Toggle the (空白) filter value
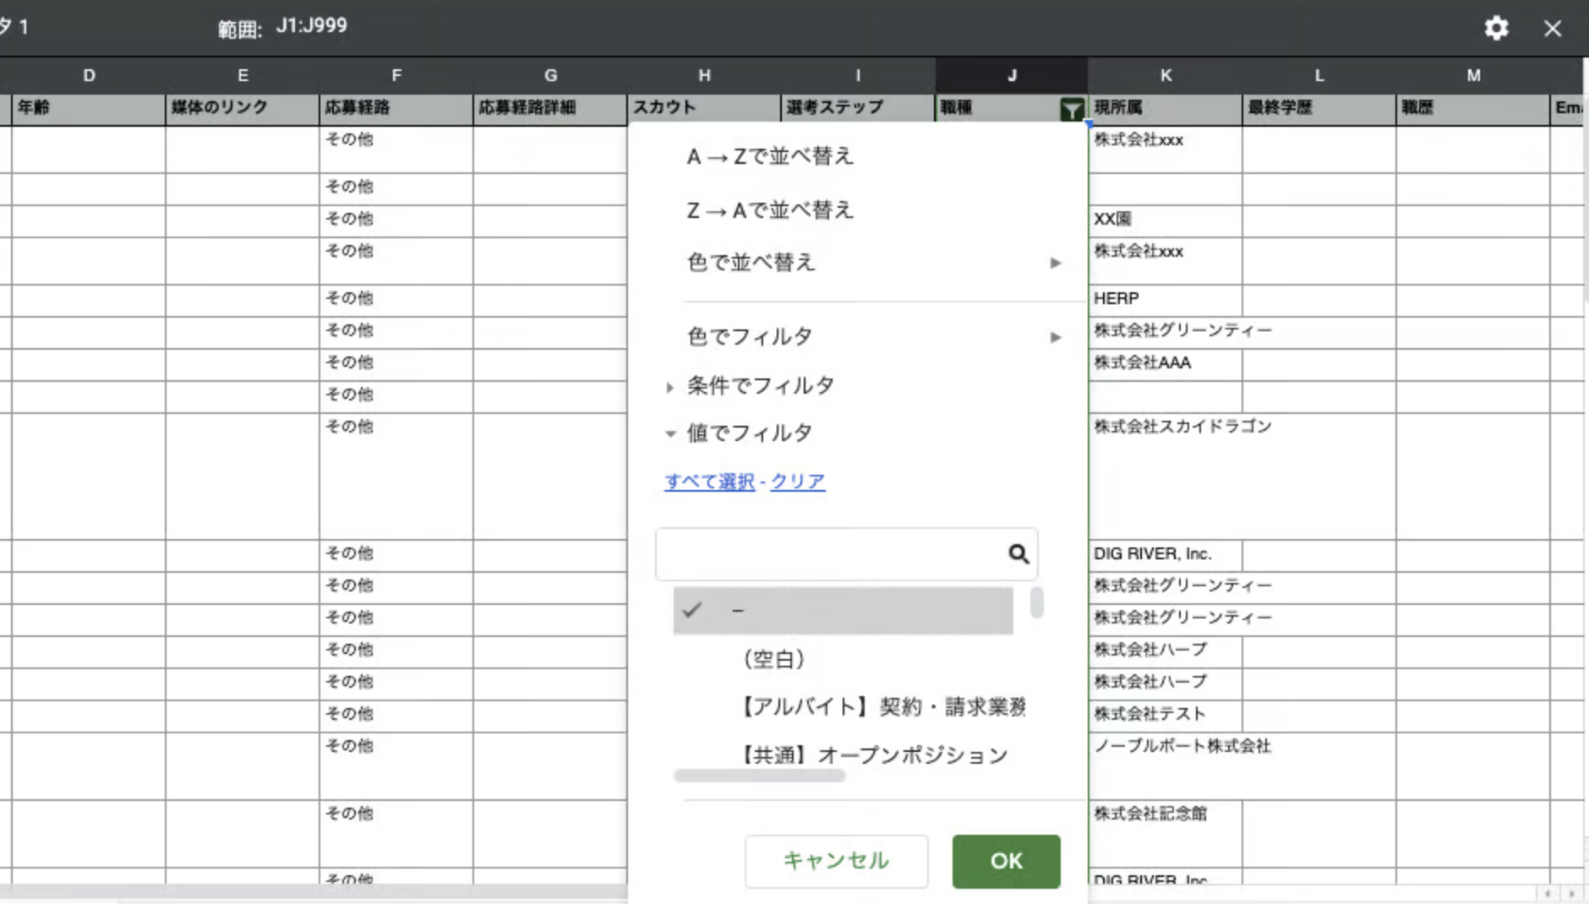This screenshot has height=904, width=1589. click(x=773, y=658)
